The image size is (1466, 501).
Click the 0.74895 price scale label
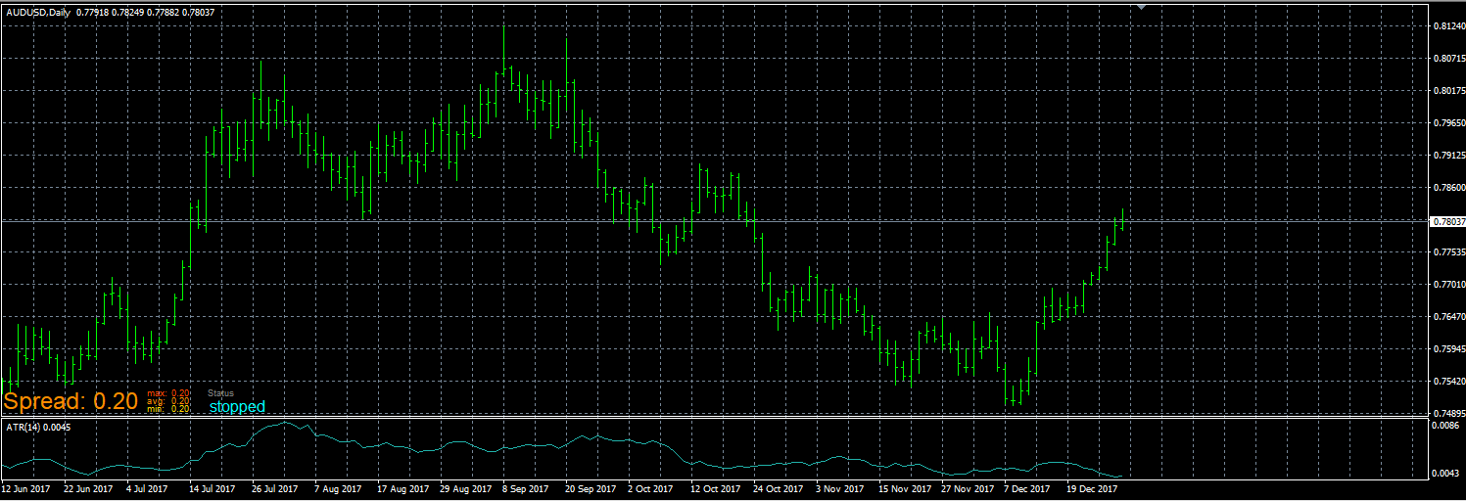coord(1448,414)
